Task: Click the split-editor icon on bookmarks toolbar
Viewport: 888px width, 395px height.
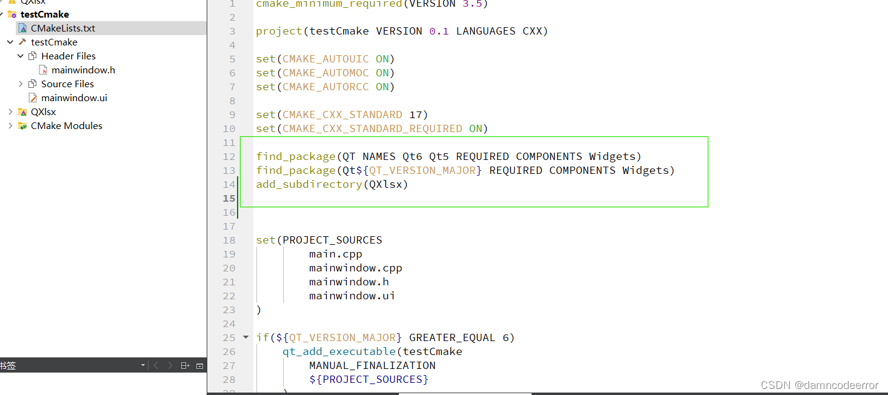Action: (185, 365)
